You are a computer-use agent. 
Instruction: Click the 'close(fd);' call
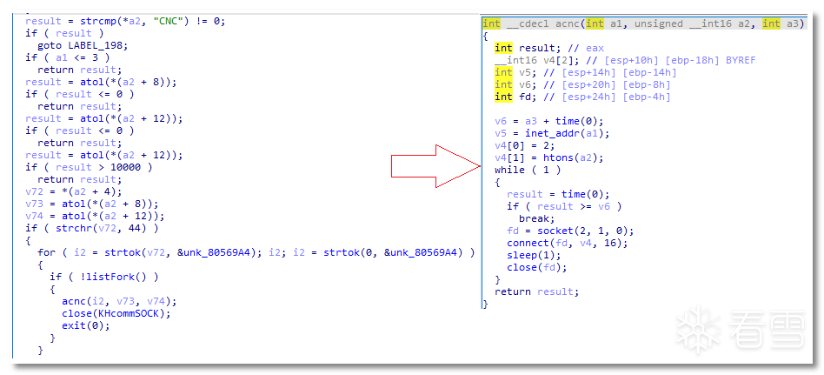point(537,266)
